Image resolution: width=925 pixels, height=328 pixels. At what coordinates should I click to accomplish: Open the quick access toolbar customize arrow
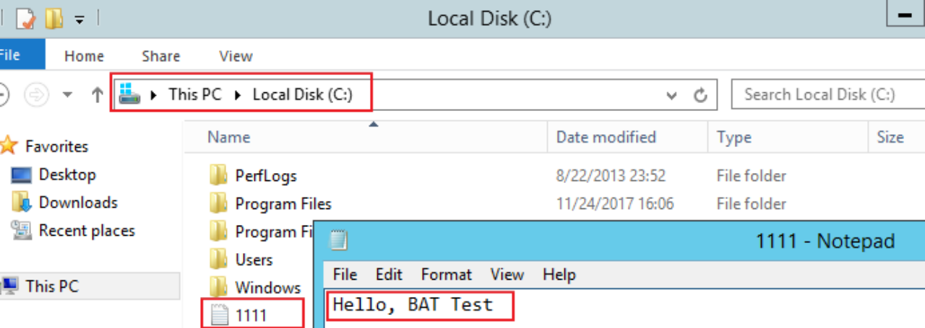pos(79,19)
